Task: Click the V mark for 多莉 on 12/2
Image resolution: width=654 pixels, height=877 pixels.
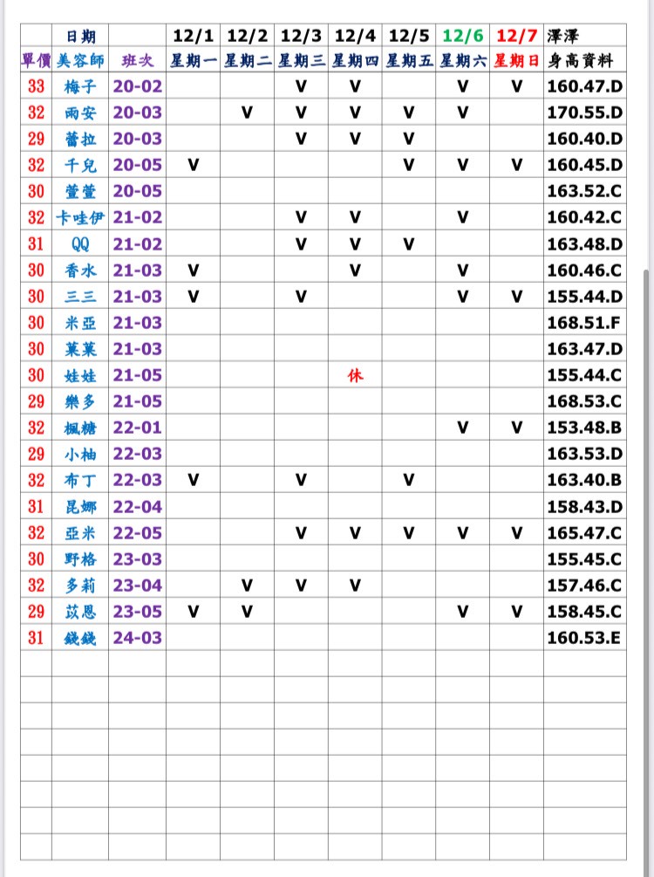Action: click(247, 585)
